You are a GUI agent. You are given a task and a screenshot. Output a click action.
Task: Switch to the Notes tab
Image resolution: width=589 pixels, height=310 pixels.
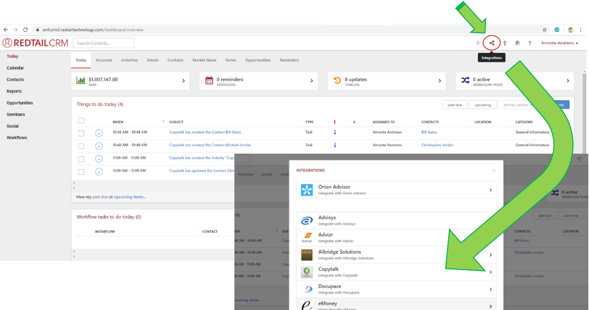(x=230, y=60)
